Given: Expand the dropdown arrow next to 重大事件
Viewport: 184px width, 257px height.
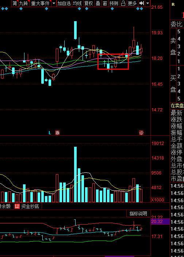Looking at the screenshot, I should (x=54, y=3).
